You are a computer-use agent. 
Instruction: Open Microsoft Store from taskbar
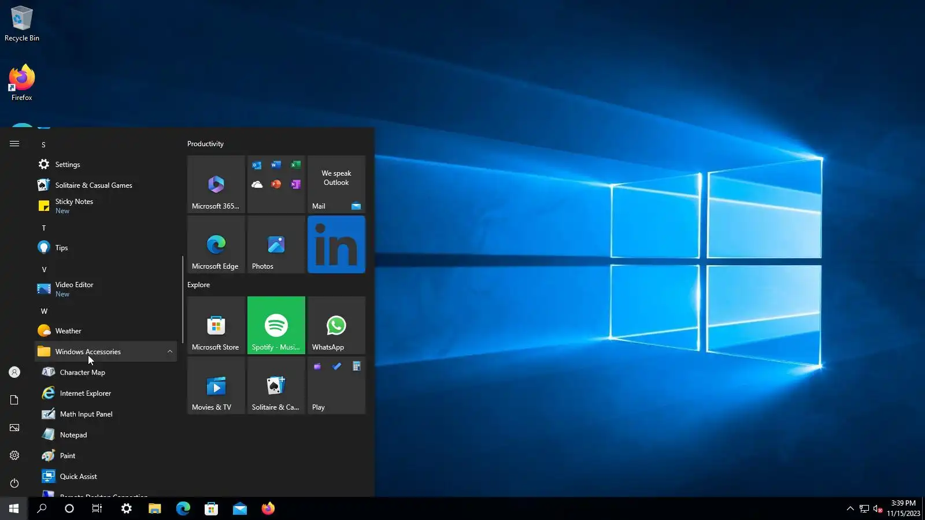pyautogui.click(x=211, y=508)
